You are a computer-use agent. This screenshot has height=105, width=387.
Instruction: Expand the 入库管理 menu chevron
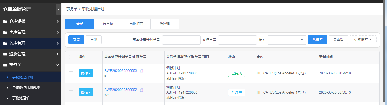[x=57, y=43]
